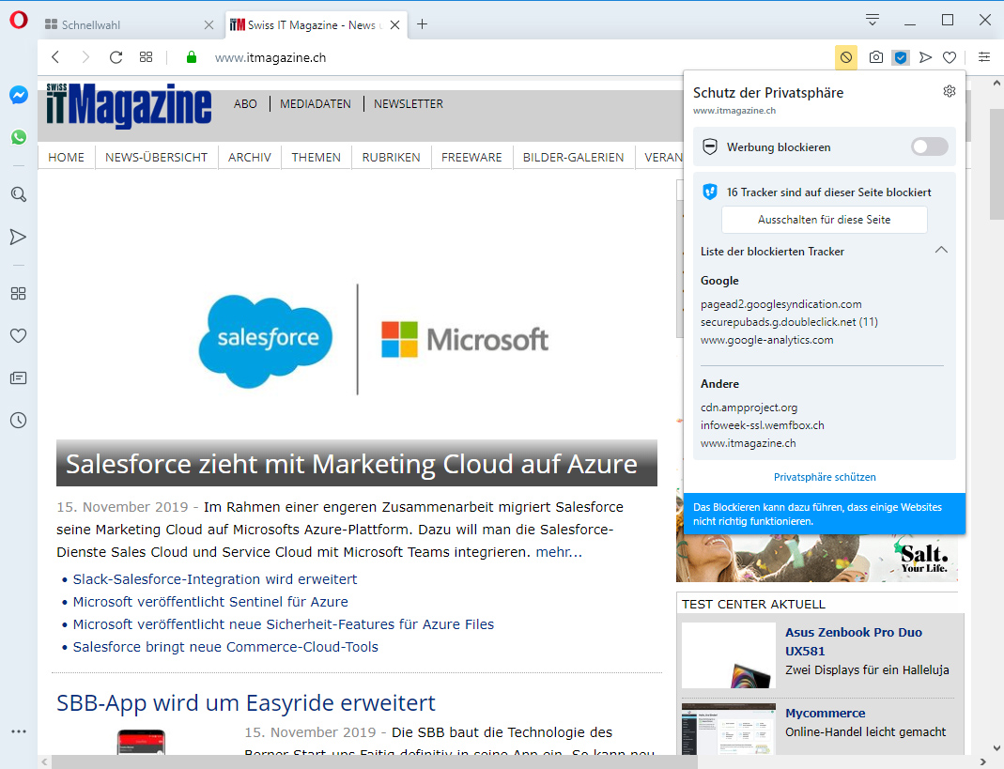
Task: Open the ARCHIV menu item
Action: pos(250,157)
